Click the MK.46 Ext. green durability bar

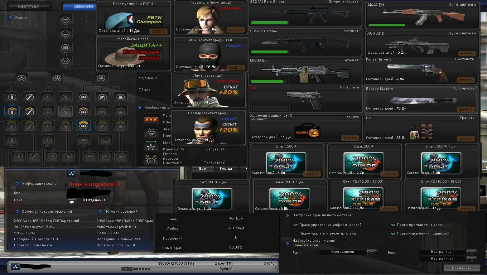pos(269,81)
